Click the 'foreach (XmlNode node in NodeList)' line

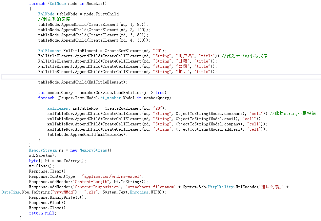68,4
